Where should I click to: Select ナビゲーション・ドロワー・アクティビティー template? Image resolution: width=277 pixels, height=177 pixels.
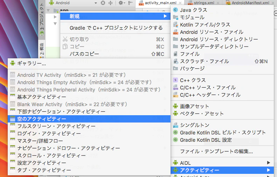coord(89,148)
